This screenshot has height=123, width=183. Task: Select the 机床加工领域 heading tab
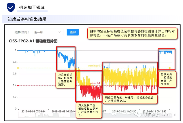tap(32, 8)
